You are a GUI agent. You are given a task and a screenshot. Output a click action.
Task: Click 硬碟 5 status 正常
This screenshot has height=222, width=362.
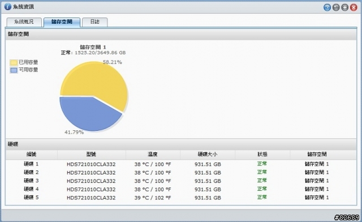pyautogui.click(x=262, y=197)
